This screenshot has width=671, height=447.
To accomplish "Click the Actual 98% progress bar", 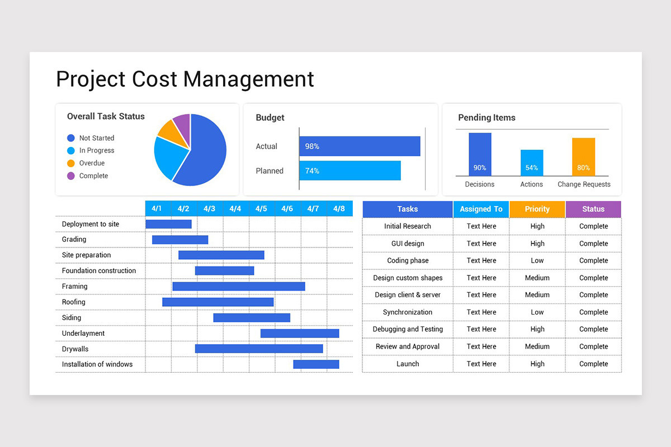I will click(360, 145).
